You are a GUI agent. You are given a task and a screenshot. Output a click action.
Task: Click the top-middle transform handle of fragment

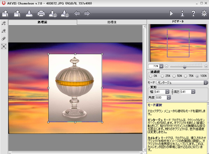[75, 54]
